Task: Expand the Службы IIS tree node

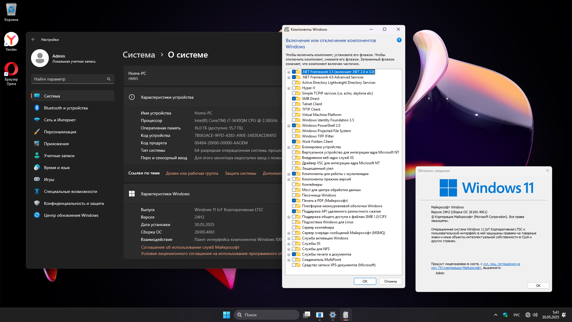Action: click(289, 244)
